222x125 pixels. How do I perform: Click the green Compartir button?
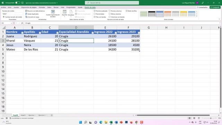[215, 7]
